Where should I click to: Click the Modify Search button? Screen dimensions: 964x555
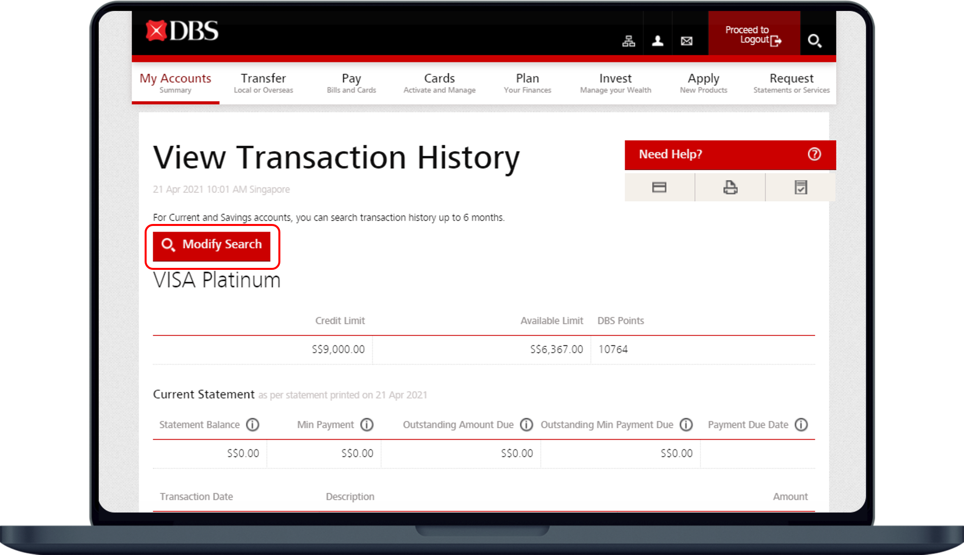pos(212,246)
